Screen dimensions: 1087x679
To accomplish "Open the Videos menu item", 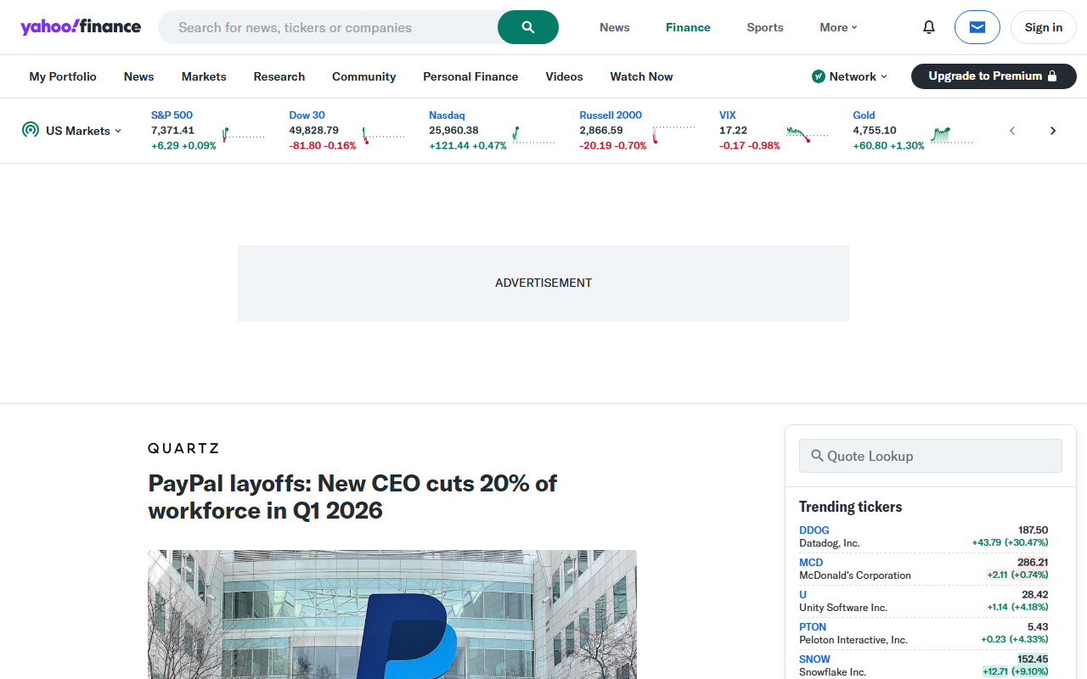I will pos(564,76).
